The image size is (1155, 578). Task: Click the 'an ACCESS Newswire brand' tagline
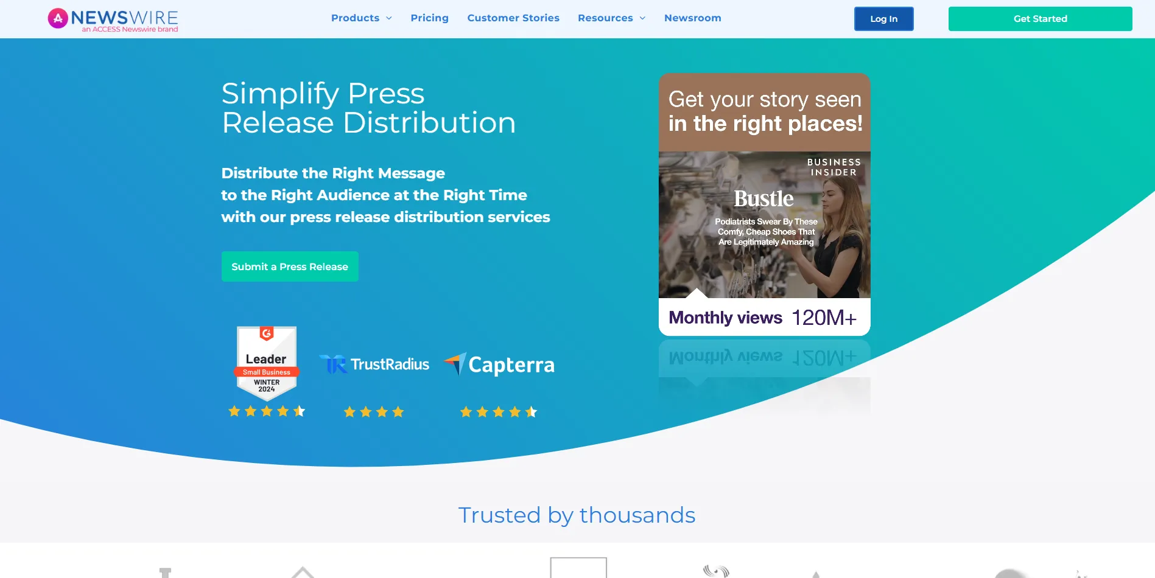tap(130, 29)
